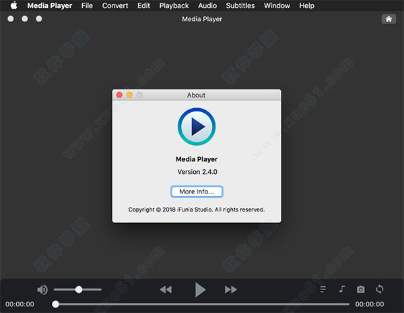Open the Subtitles menu
This screenshot has height=313, width=404.
click(x=240, y=5)
